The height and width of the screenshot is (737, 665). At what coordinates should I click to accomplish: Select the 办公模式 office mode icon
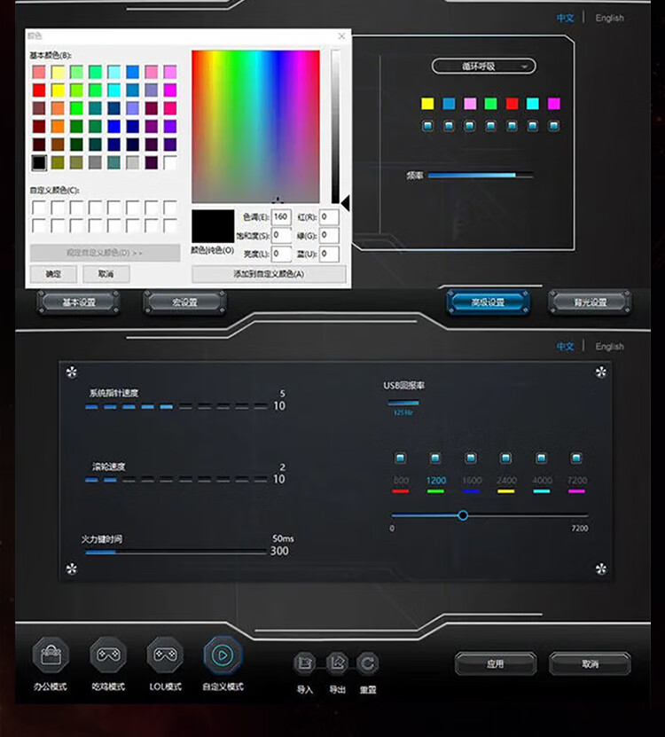pyautogui.click(x=51, y=655)
